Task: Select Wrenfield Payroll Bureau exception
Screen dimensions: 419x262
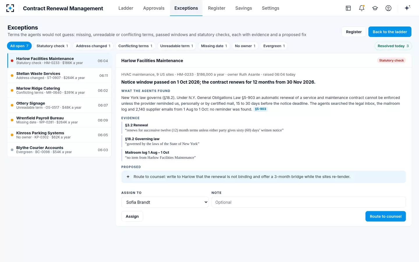Action: 59,120
